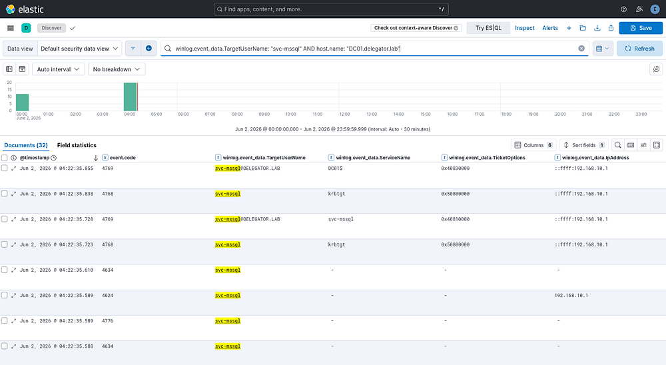Open the Default security data view dropdown
666x365 pixels.
[79, 49]
